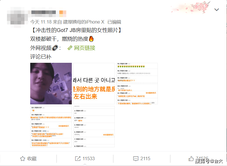Image resolution: width=227 pixels, height=166 pixels.
Task: Click the thumbs-up like icon
Action: click(191, 158)
